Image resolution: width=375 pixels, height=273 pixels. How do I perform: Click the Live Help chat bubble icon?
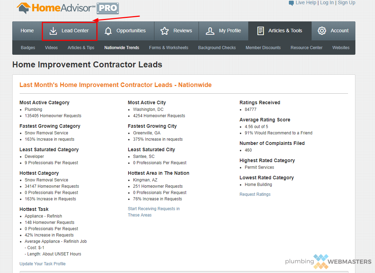point(291,3)
